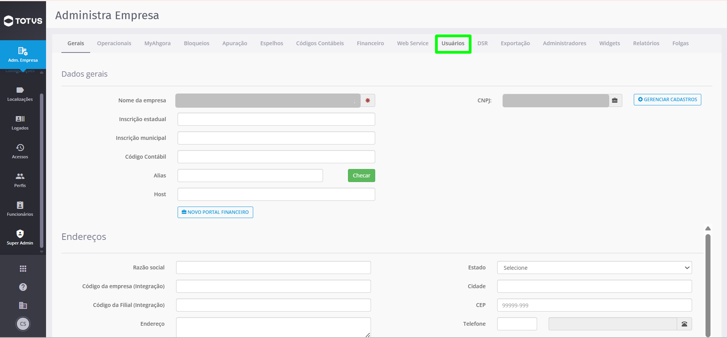Switch to the MyAhgora tab

[x=157, y=43]
